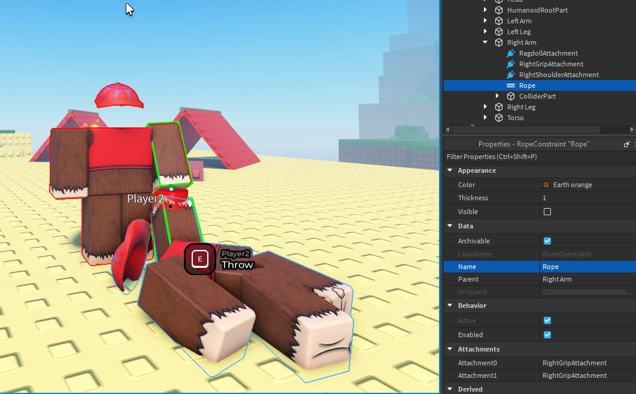
Task: Click the Throw prompt label
Action: [x=237, y=265]
